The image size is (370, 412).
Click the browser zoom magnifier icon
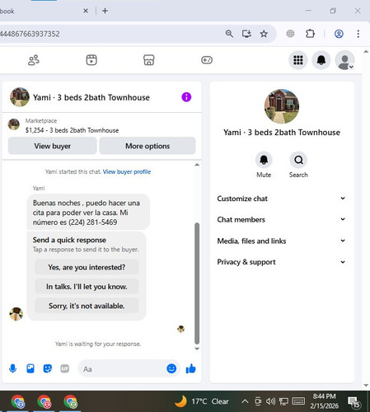(x=229, y=34)
